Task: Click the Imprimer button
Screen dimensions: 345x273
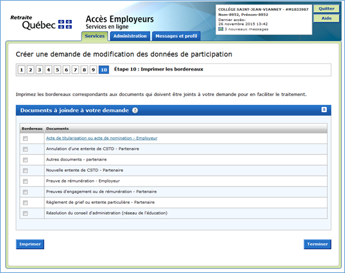Action: point(30,244)
